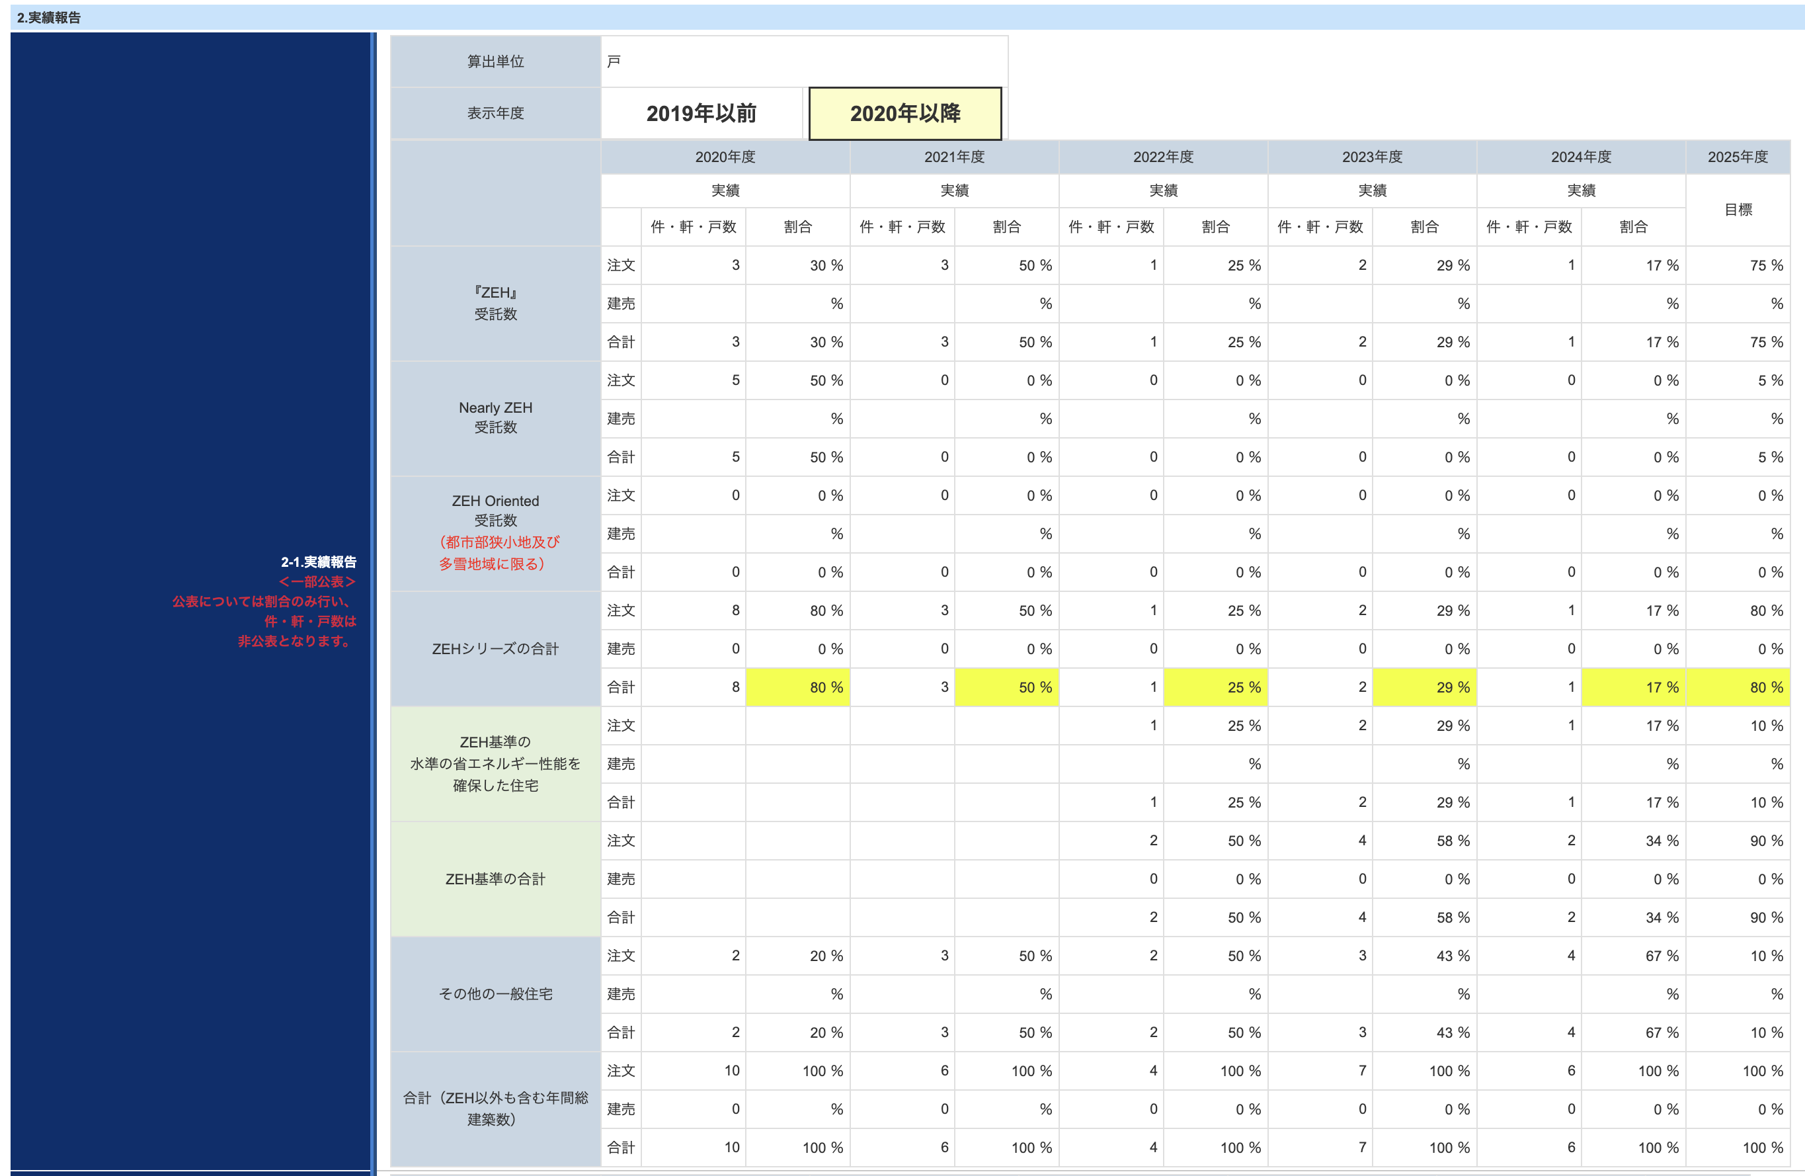Click the 2021年度 column header
This screenshot has width=1805, height=1176.
click(954, 156)
